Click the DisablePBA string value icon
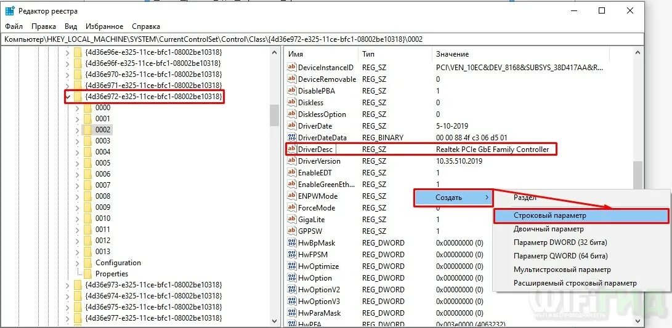The image size is (672, 328). pyautogui.click(x=292, y=91)
